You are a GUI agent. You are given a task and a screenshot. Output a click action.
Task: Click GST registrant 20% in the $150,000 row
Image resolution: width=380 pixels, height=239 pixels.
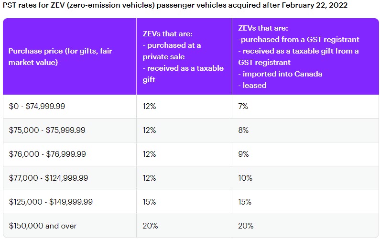(x=245, y=226)
